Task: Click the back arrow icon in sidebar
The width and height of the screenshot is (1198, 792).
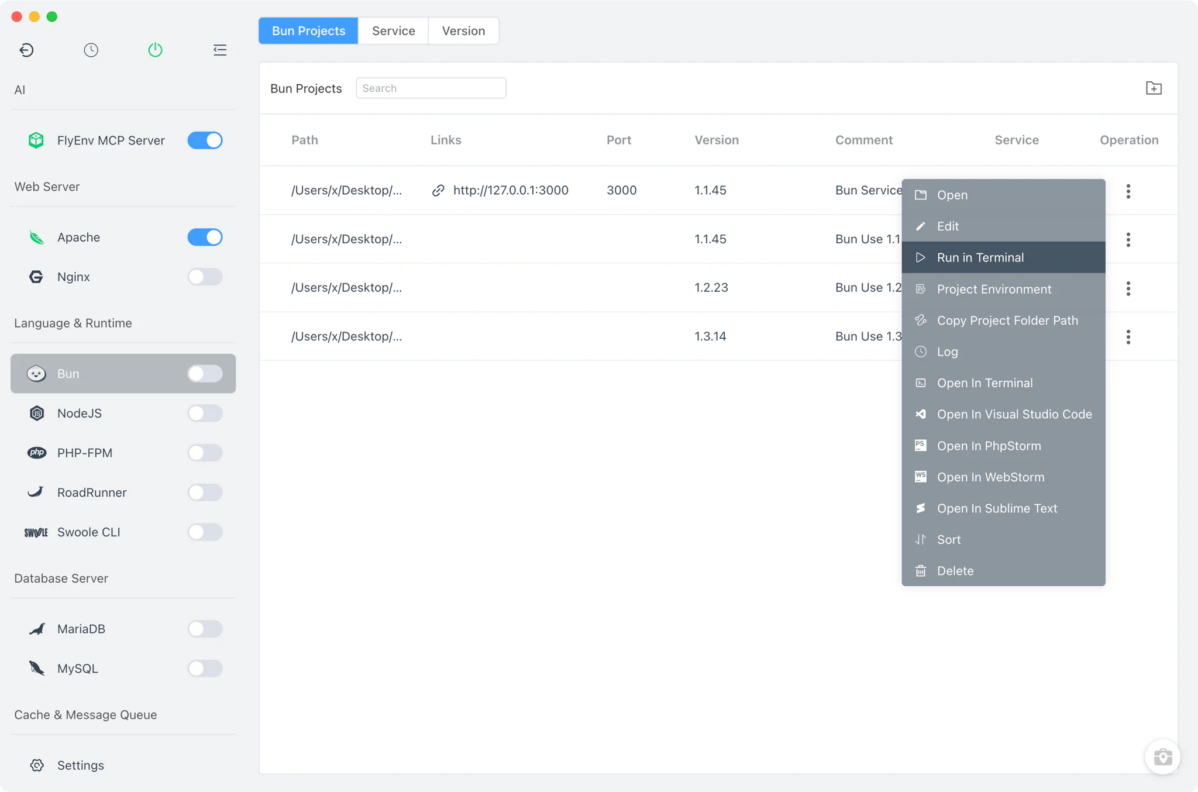Action: (x=26, y=50)
